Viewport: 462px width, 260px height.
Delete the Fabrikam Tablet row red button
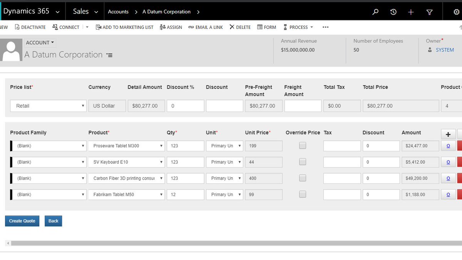pyautogui.click(x=459, y=195)
